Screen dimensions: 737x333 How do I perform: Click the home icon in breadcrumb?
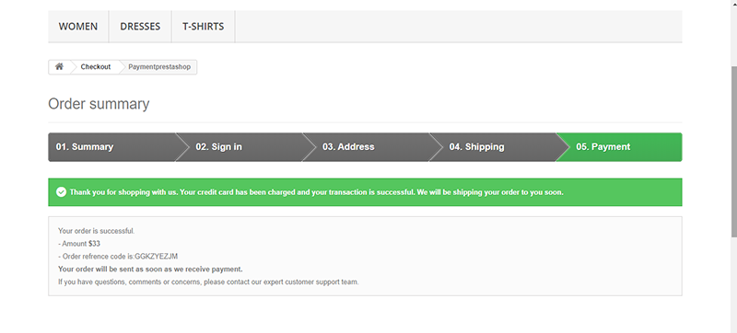59,66
